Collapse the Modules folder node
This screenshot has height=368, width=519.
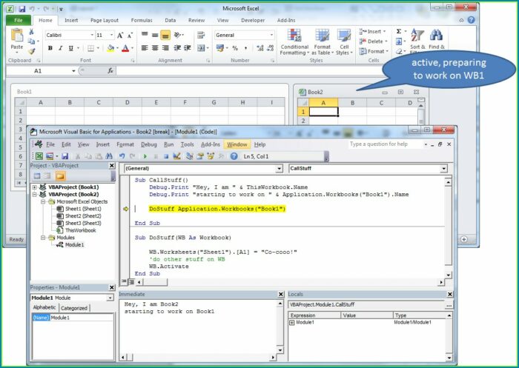(x=43, y=238)
